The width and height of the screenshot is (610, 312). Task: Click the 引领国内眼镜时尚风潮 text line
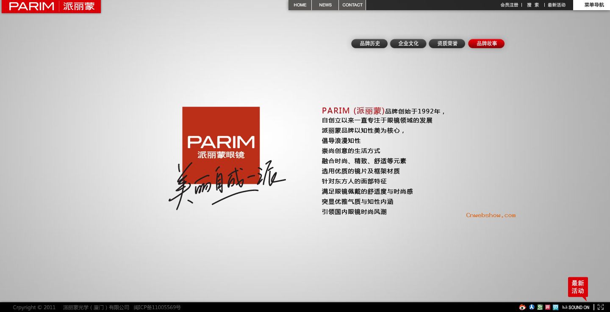click(x=354, y=212)
